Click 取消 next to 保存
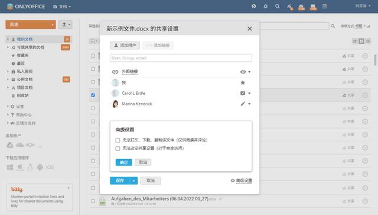 tap(151, 181)
